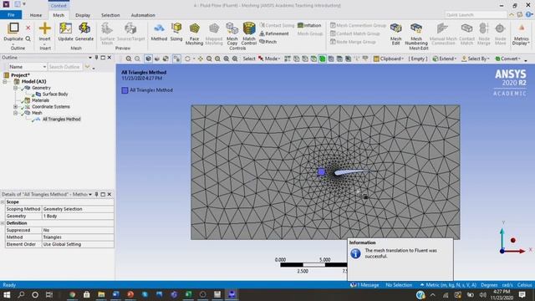Open the Select By dropdown
535x301 pixels.
click(476, 59)
